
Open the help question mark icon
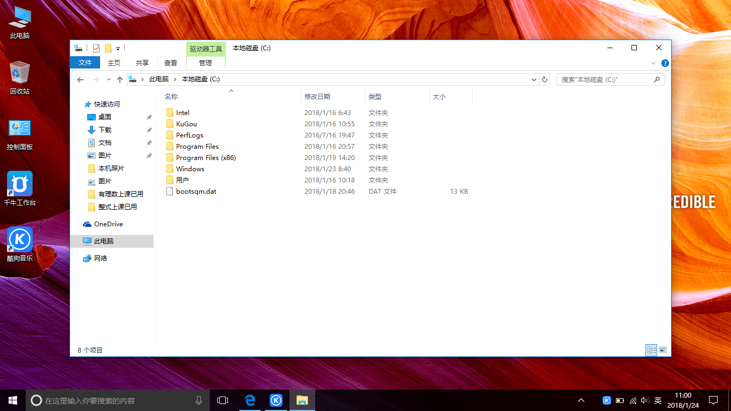[665, 63]
